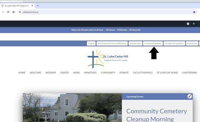Click the Upcoming Events header

[x=157, y=96]
